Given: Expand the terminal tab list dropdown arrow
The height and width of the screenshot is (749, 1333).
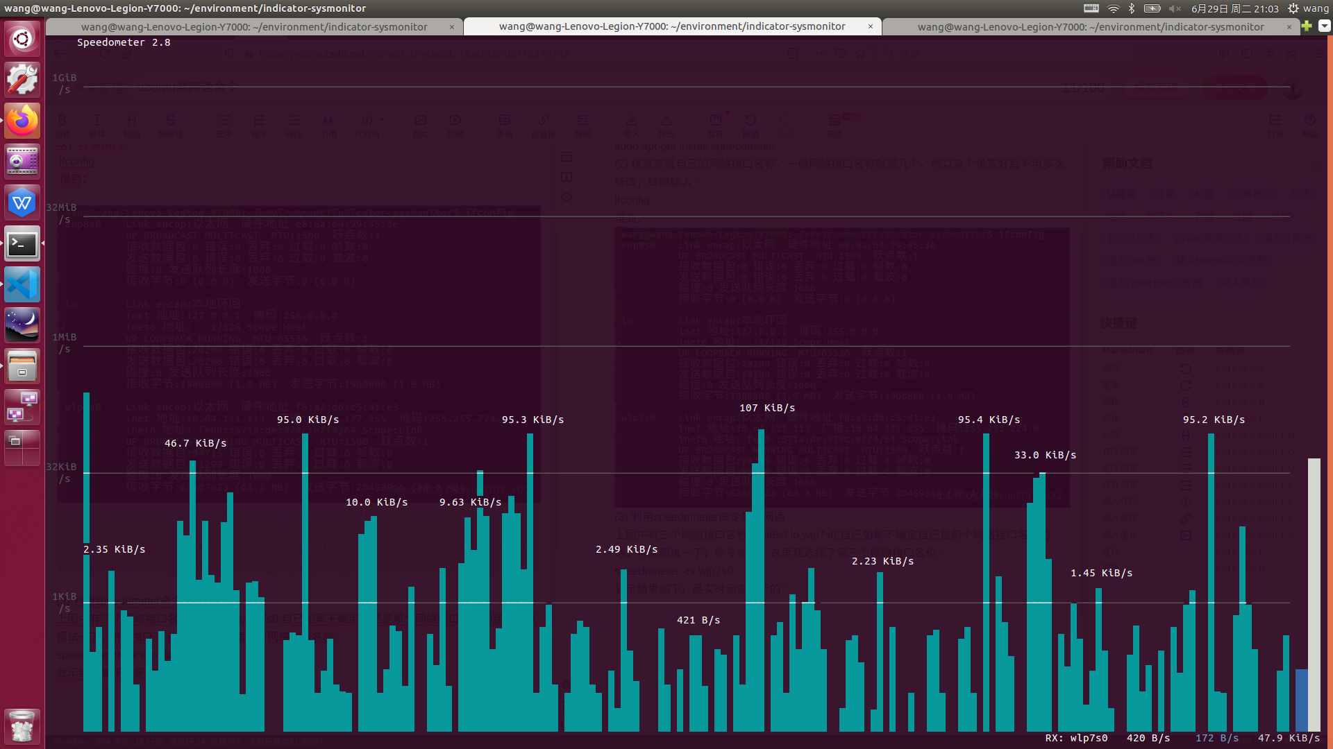Looking at the screenshot, I should point(1324,26).
